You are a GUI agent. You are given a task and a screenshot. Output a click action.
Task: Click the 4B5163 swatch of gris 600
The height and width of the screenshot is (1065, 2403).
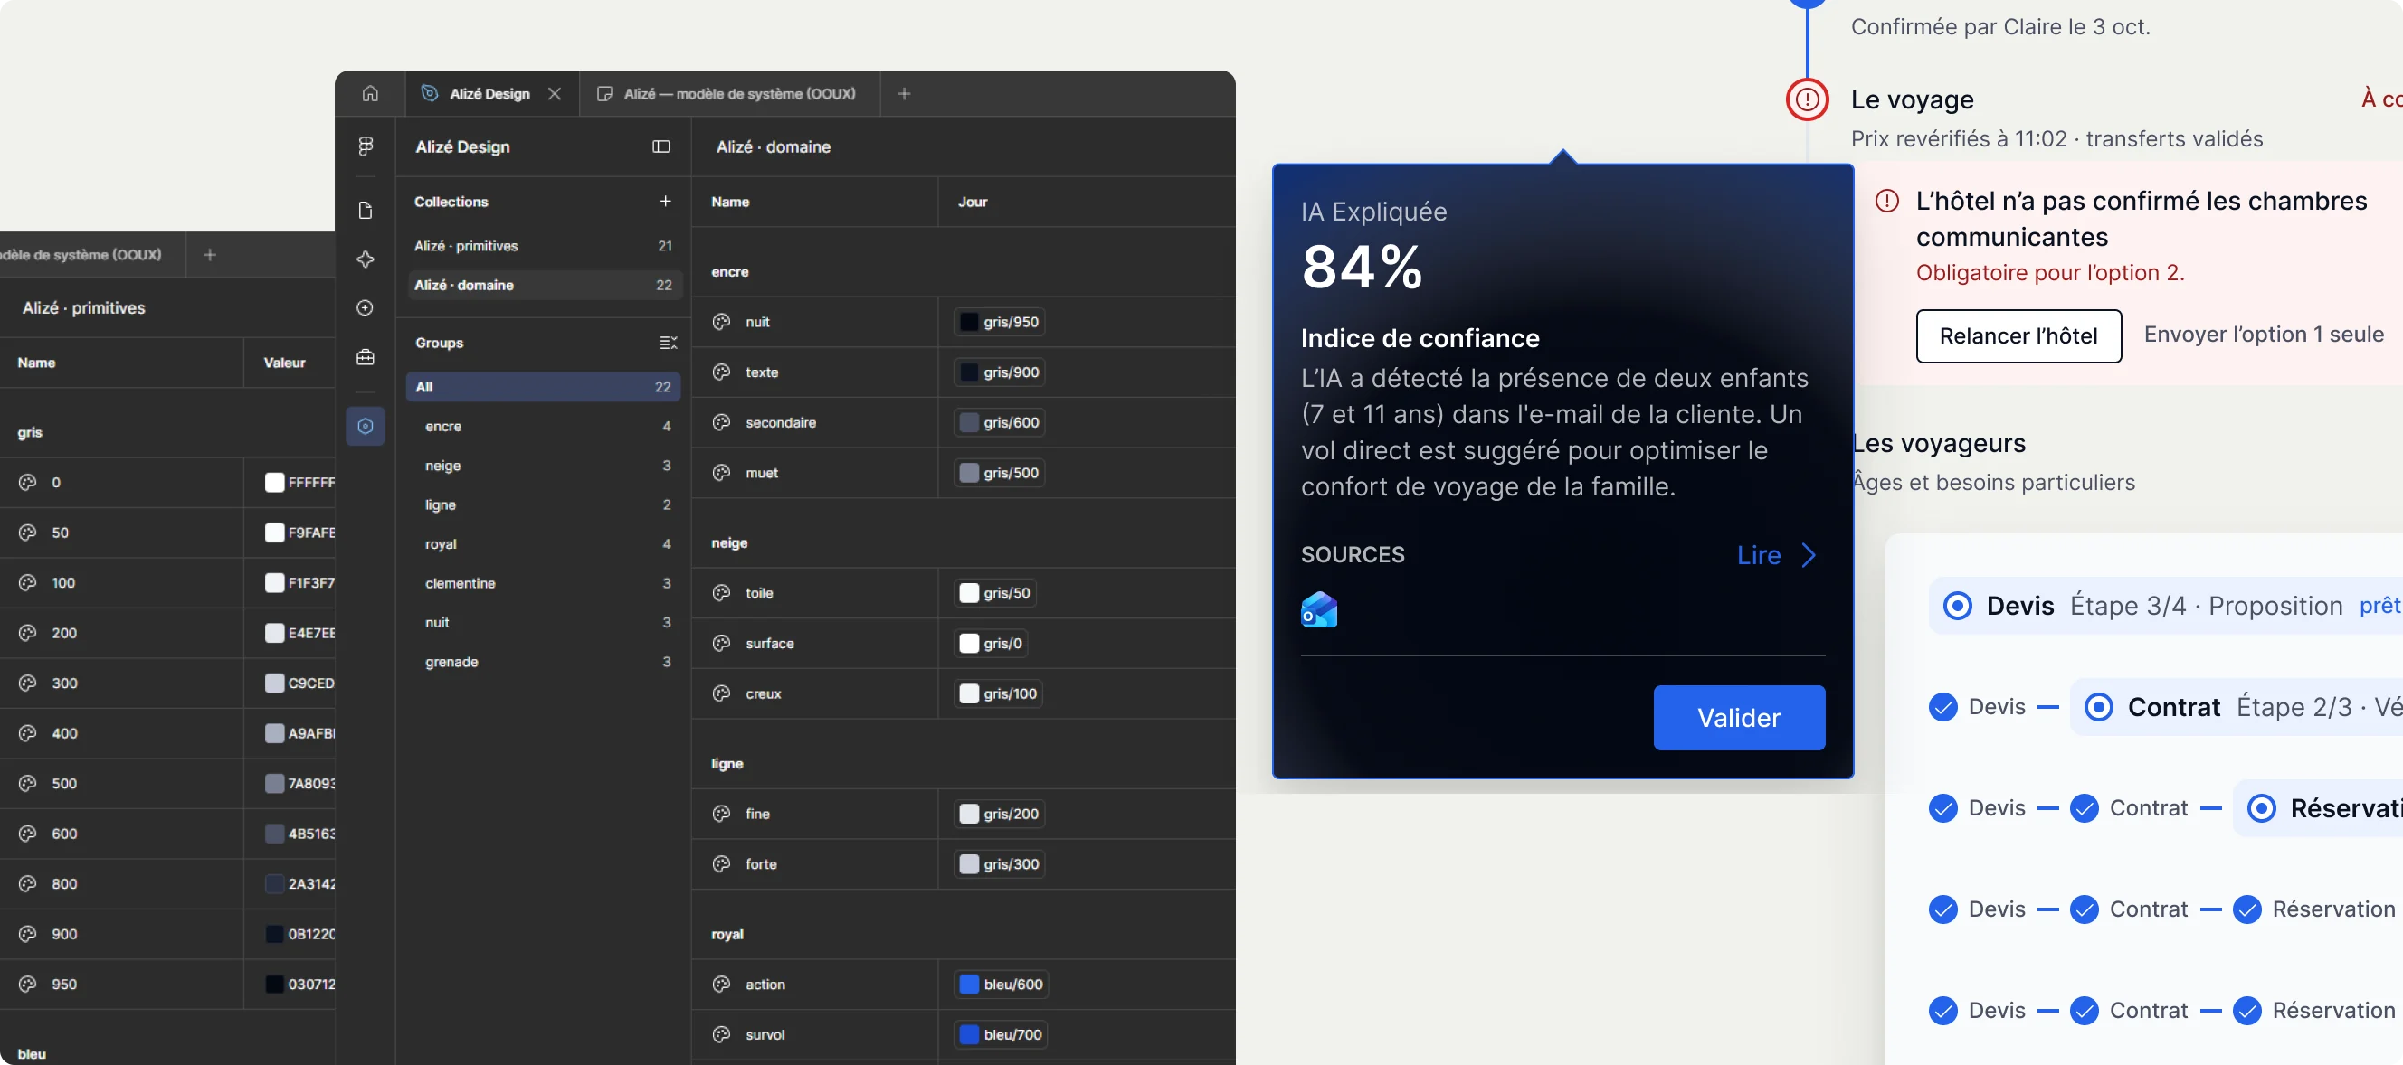(x=274, y=833)
